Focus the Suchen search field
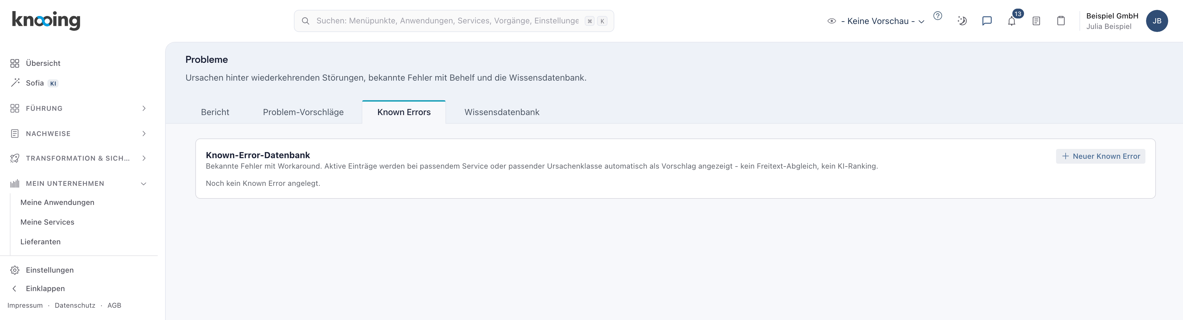 click(x=454, y=21)
